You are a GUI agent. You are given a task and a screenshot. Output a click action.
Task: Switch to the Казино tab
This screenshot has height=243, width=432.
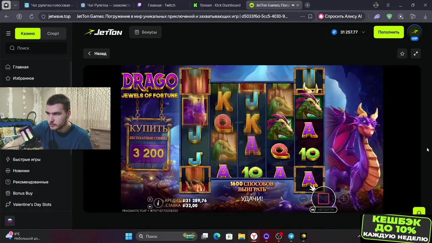click(x=28, y=33)
